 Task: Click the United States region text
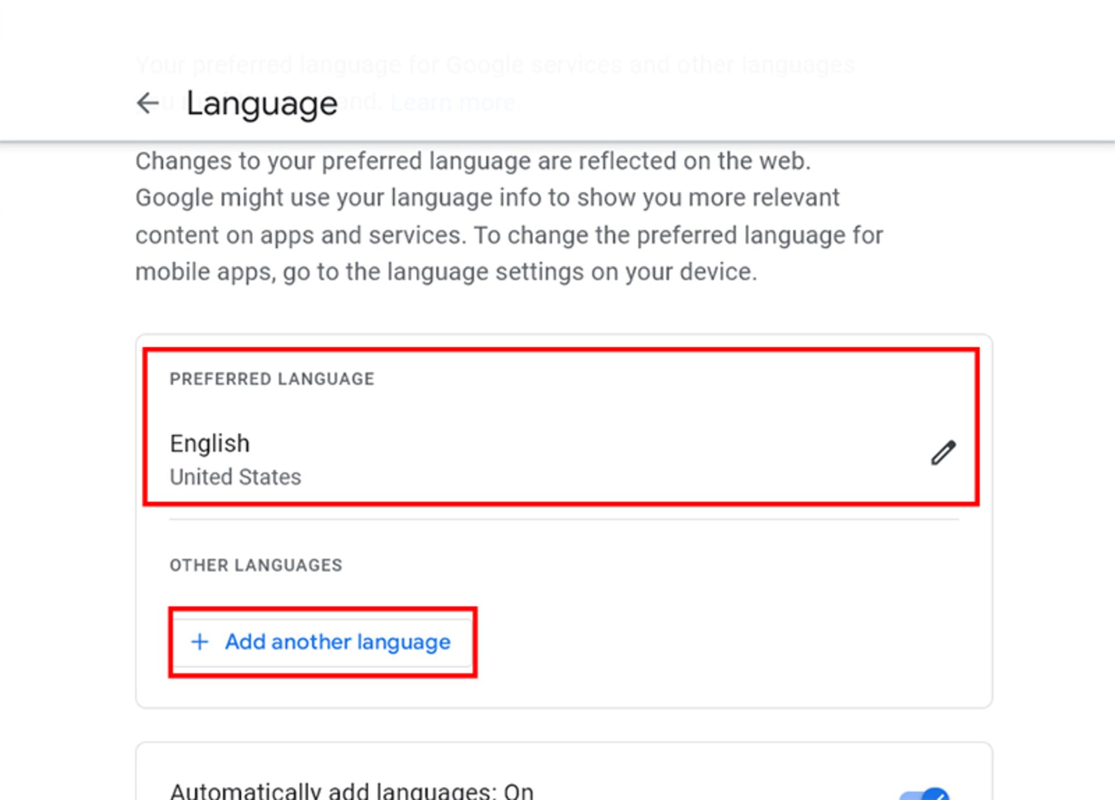[235, 477]
